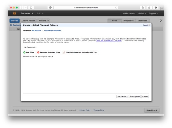Open All Buckets link in upload path
172x128 pixels.
36,30
